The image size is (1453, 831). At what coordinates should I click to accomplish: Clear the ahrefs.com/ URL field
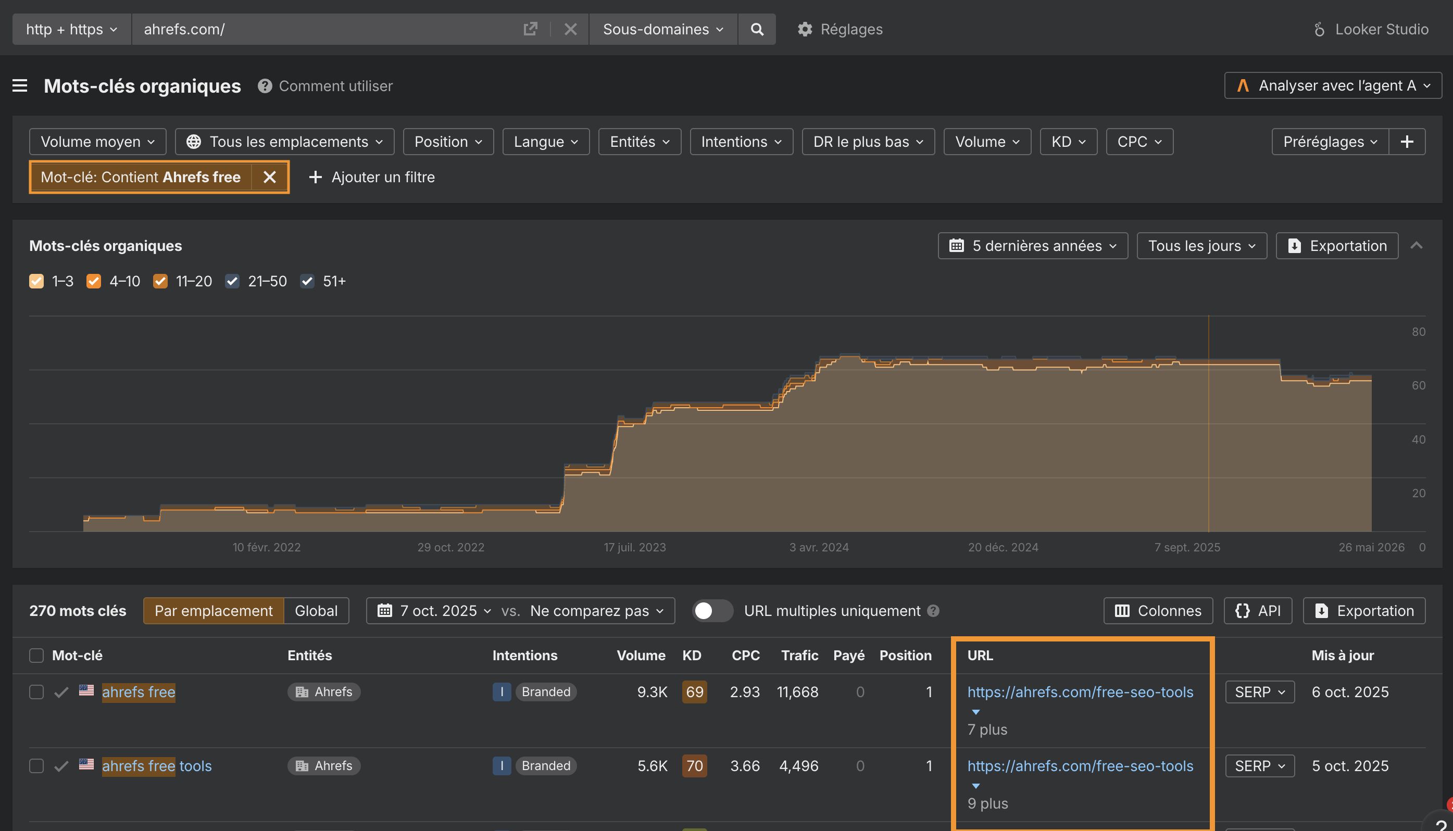coord(570,29)
